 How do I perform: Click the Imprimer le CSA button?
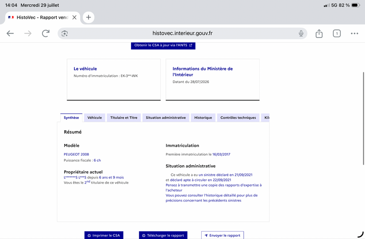coord(104,235)
